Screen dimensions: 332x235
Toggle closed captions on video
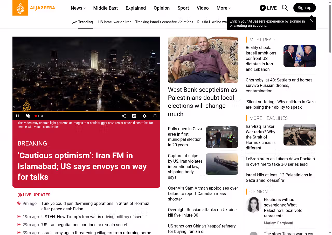click(x=134, y=116)
